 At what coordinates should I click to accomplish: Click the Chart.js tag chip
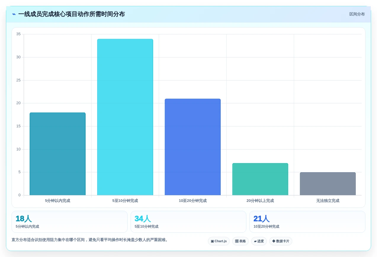coord(219,241)
